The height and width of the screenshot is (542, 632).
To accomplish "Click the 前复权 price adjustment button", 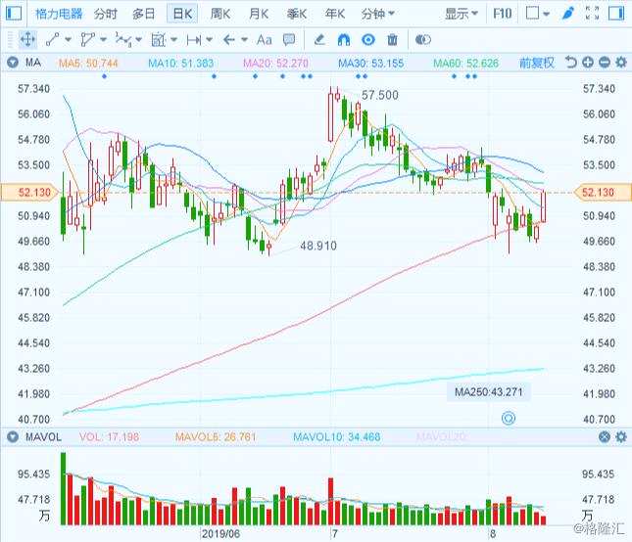I will coord(537,63).
